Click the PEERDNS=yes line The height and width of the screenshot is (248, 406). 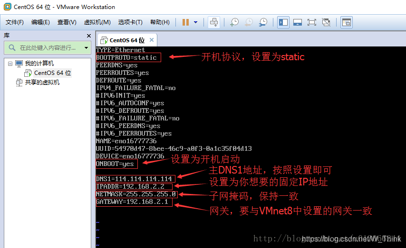pos(117,65)
